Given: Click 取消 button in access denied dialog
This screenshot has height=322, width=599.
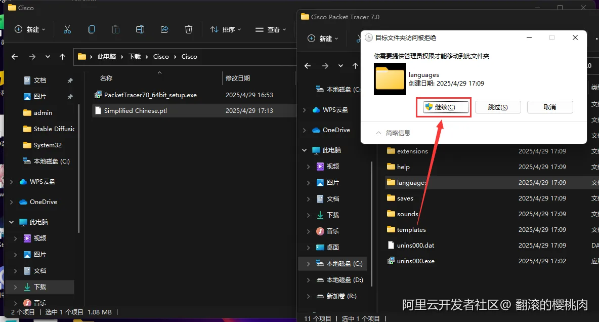Looking at the screenshot, I should pyautogui.click(x=550, y=107).
